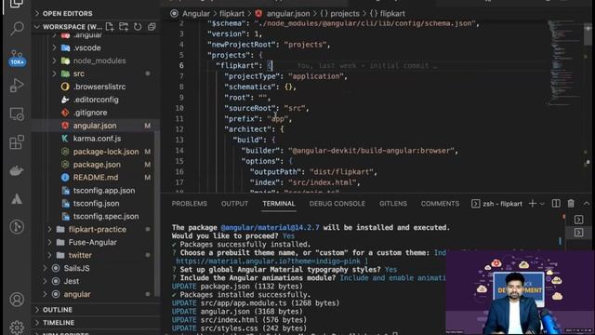Open the DEBUG CONSOLE tab

point(337,204)
